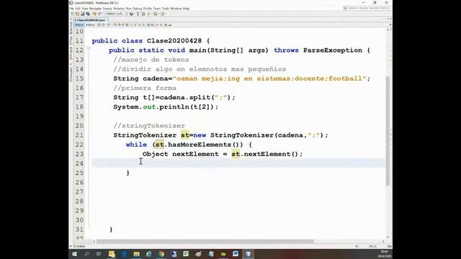This screenshot has width=461, height=259.
Task: Click the Last Edit icon in editor toolbar
Action: tap(99, 25)
